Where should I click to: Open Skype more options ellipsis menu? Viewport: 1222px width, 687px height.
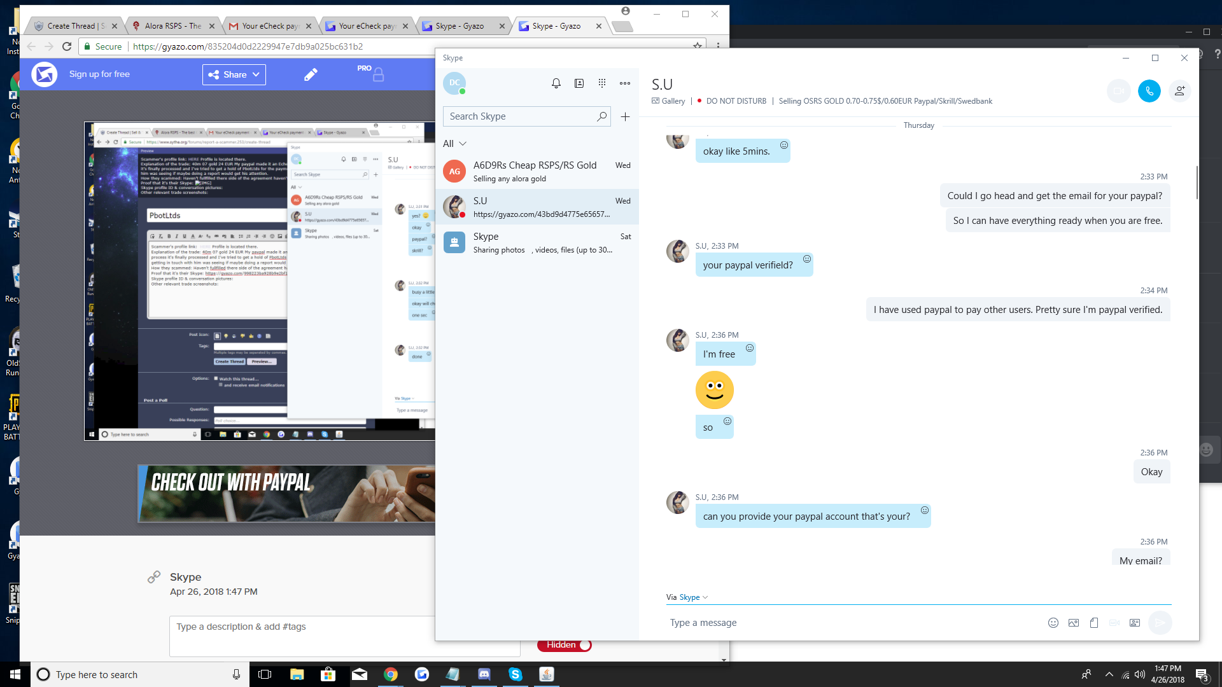[625, 83]
